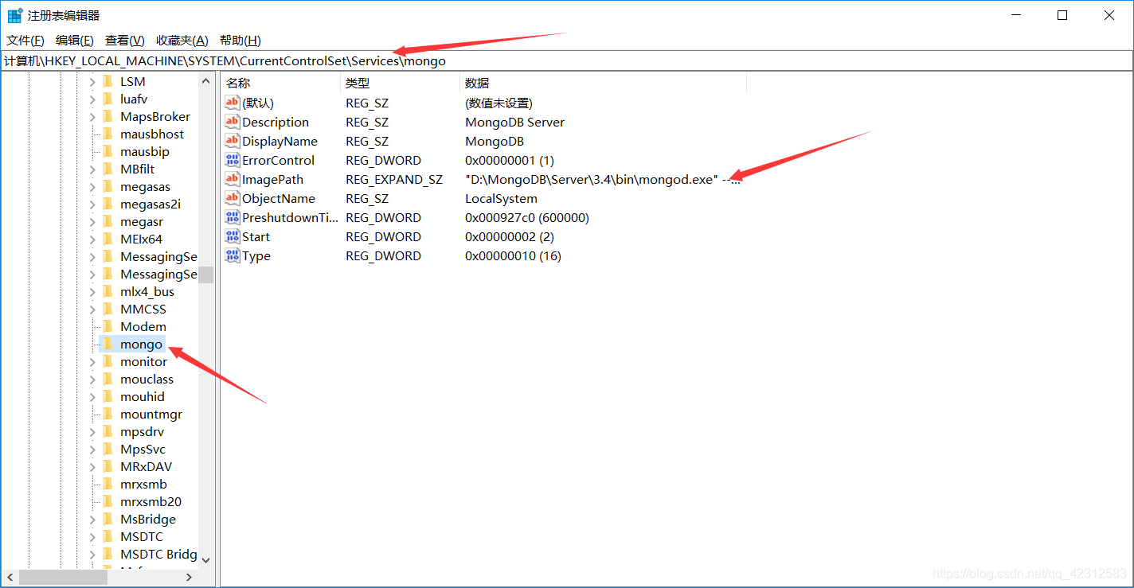The height and width of the screenshot is (588, 1134).
Task: Click the LocalSystem data cell
Action: (x=502, y=198)
